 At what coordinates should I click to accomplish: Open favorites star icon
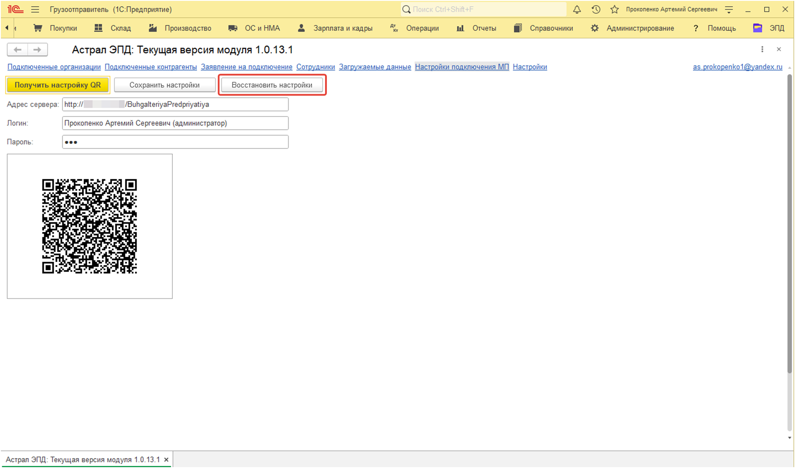614,9
